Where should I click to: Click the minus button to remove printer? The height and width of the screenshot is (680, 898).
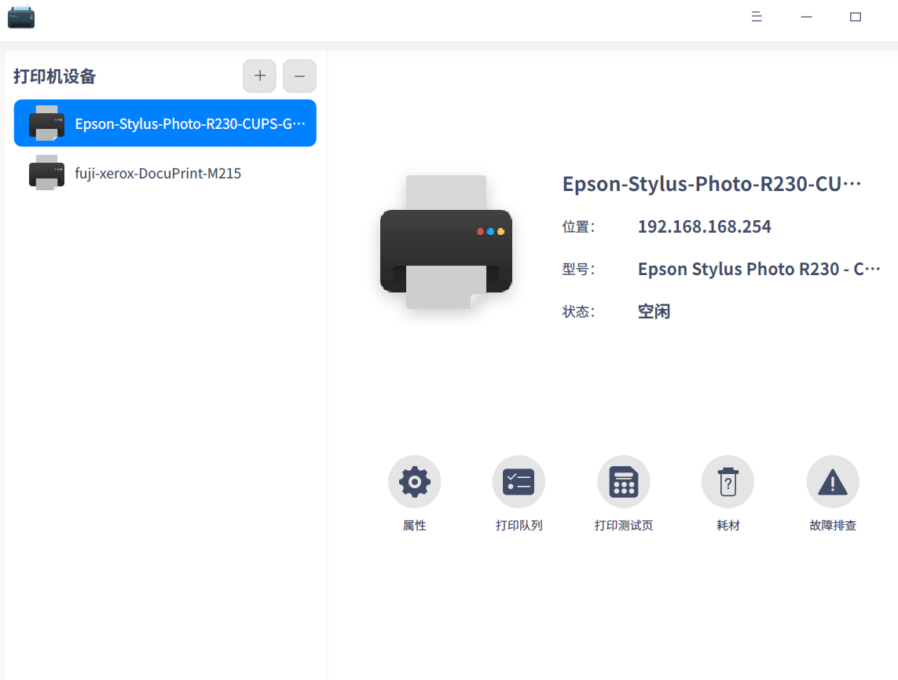pyautogui.click(x=299, y=76)
